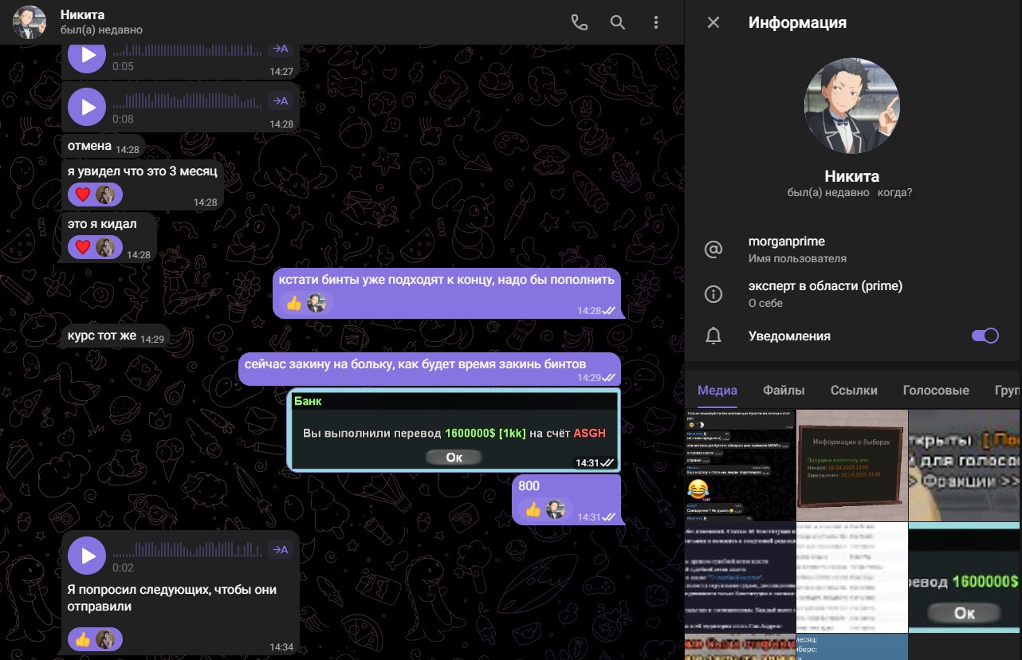Screen dimensions: 1022x660
Task: Transcribe the 0:02 voice message
Action: pyautogui.click(x=280, y=549)
